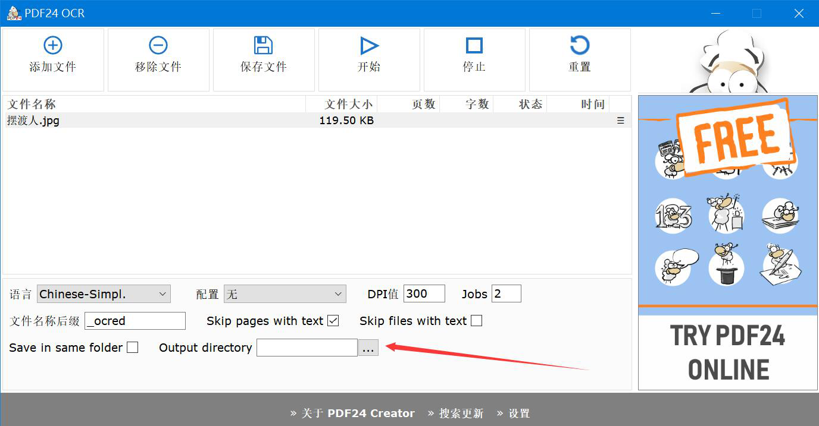Screen dimensions: 819x426
Task: Click the 重置 (reset) button
Action: click(x=580, y=60)
